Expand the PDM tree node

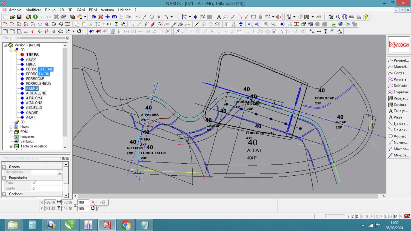click(x=11, y=132)
